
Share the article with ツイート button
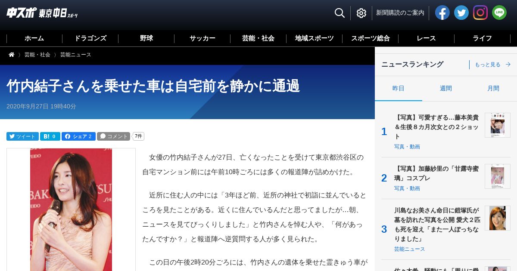click(22, 136)
